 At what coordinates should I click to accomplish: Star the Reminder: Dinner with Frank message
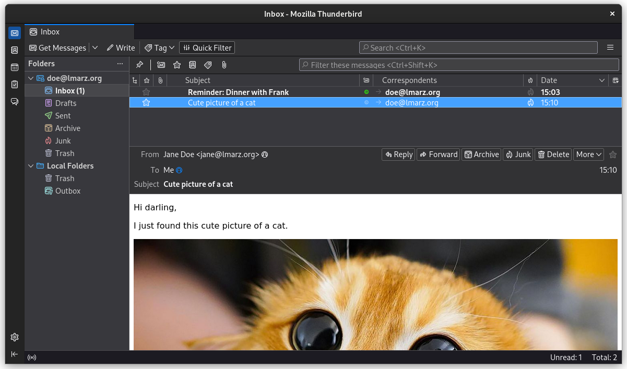tap(147, 92)
